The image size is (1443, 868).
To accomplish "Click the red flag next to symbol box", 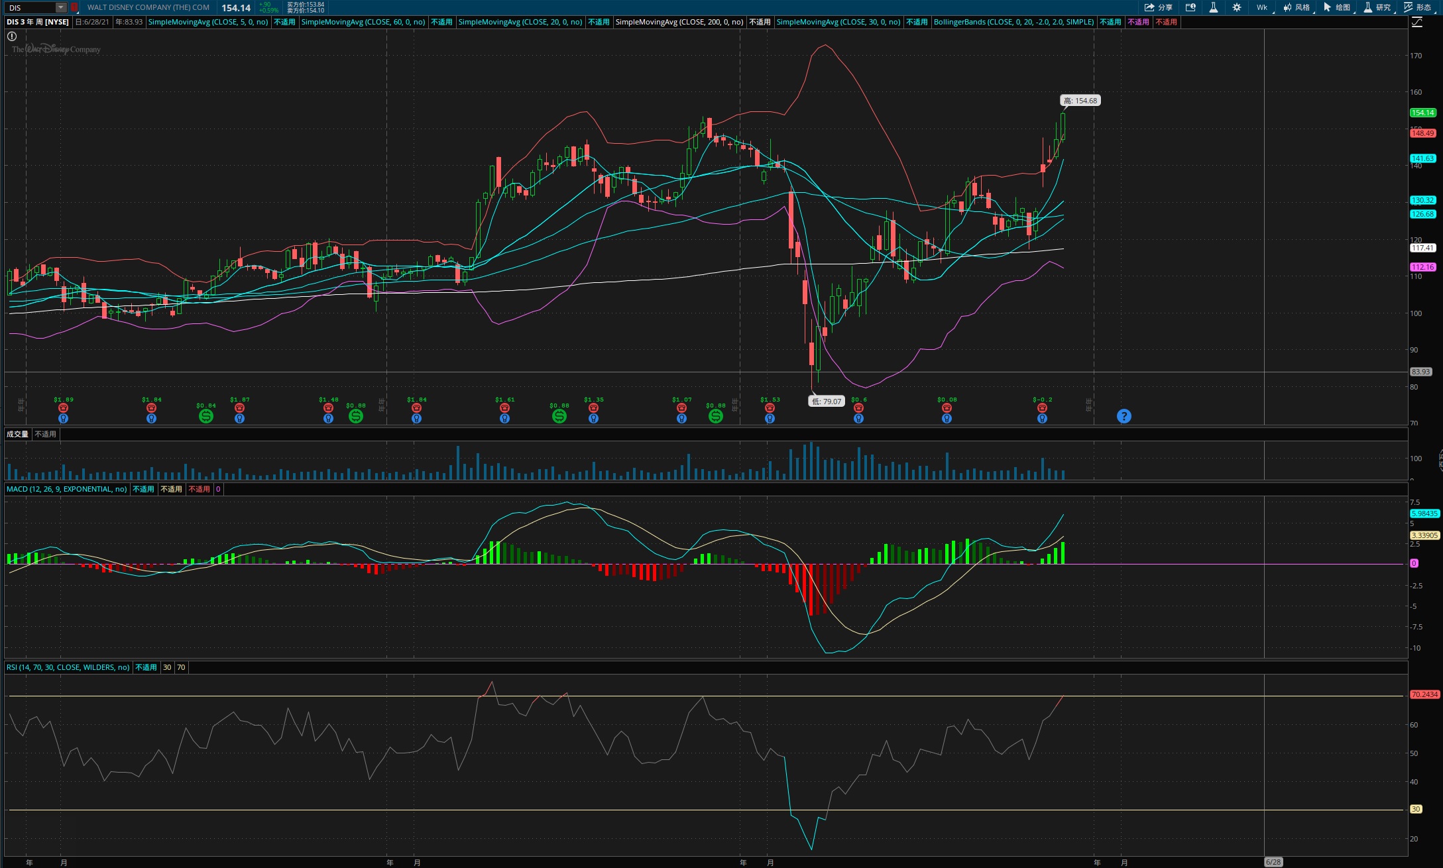I will pos(74,7).
